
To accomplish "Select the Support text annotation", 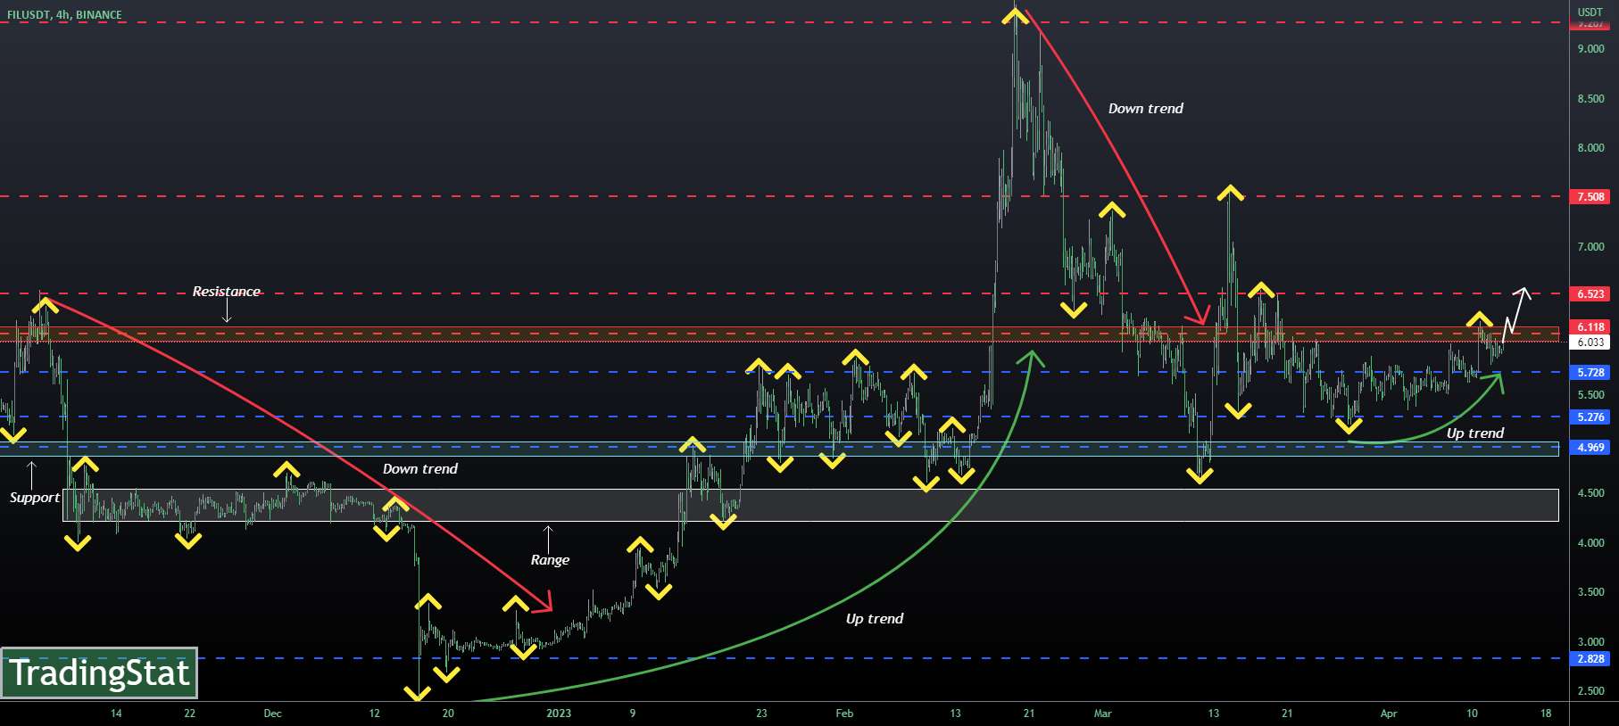I will (35, 498).
